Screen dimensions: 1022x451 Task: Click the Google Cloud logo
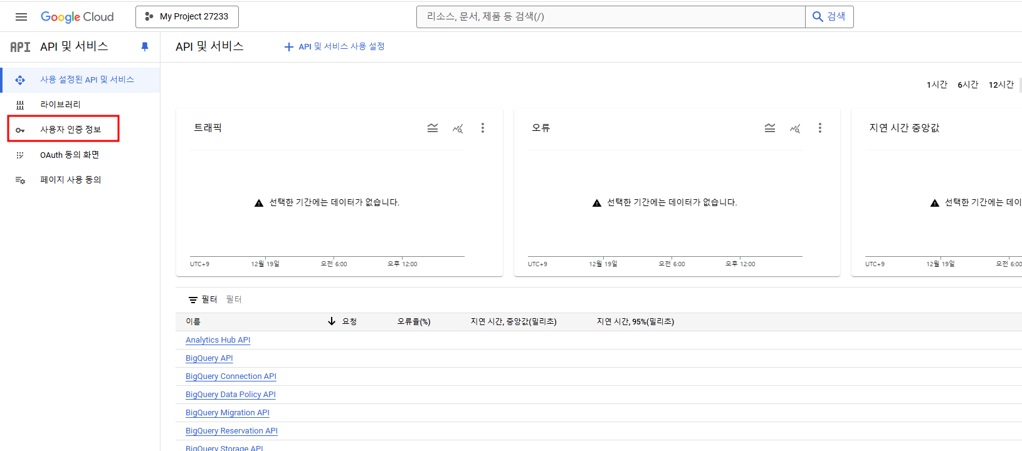pyautogui.click(x=77, y=17)
